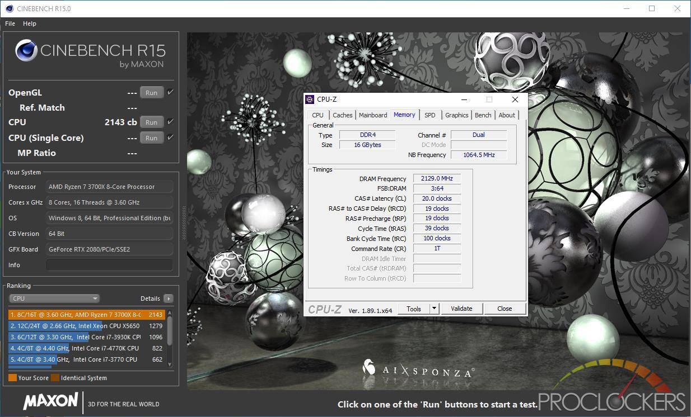The height and width of the screenshot is (417, 691).
Task: Click the memory Size value 16 GBytes
Action: click(x=367, y=145)
